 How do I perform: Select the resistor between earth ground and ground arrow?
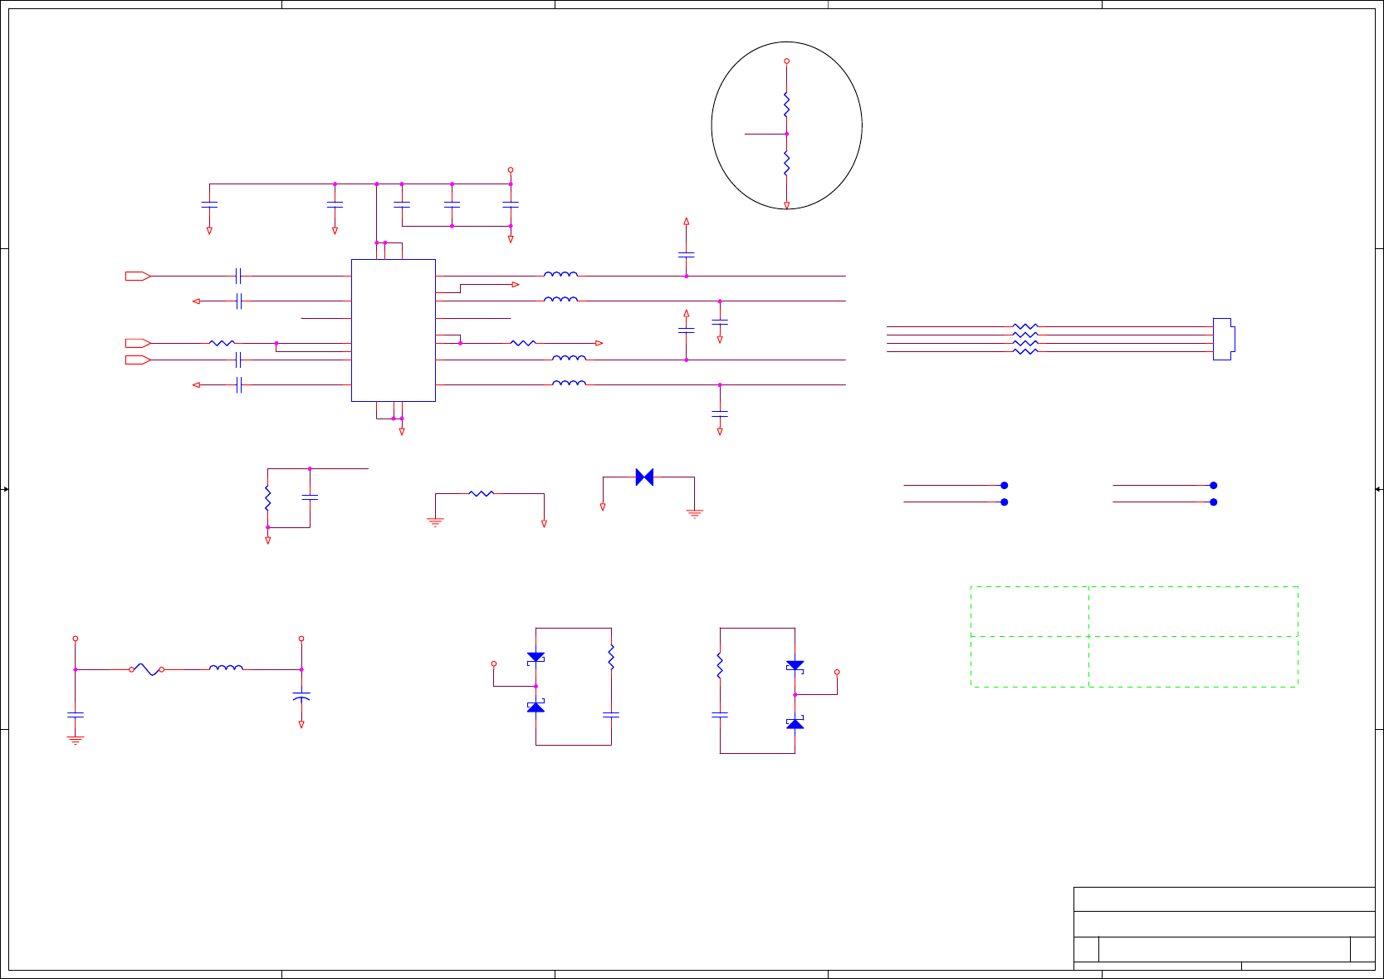[482, 493]
